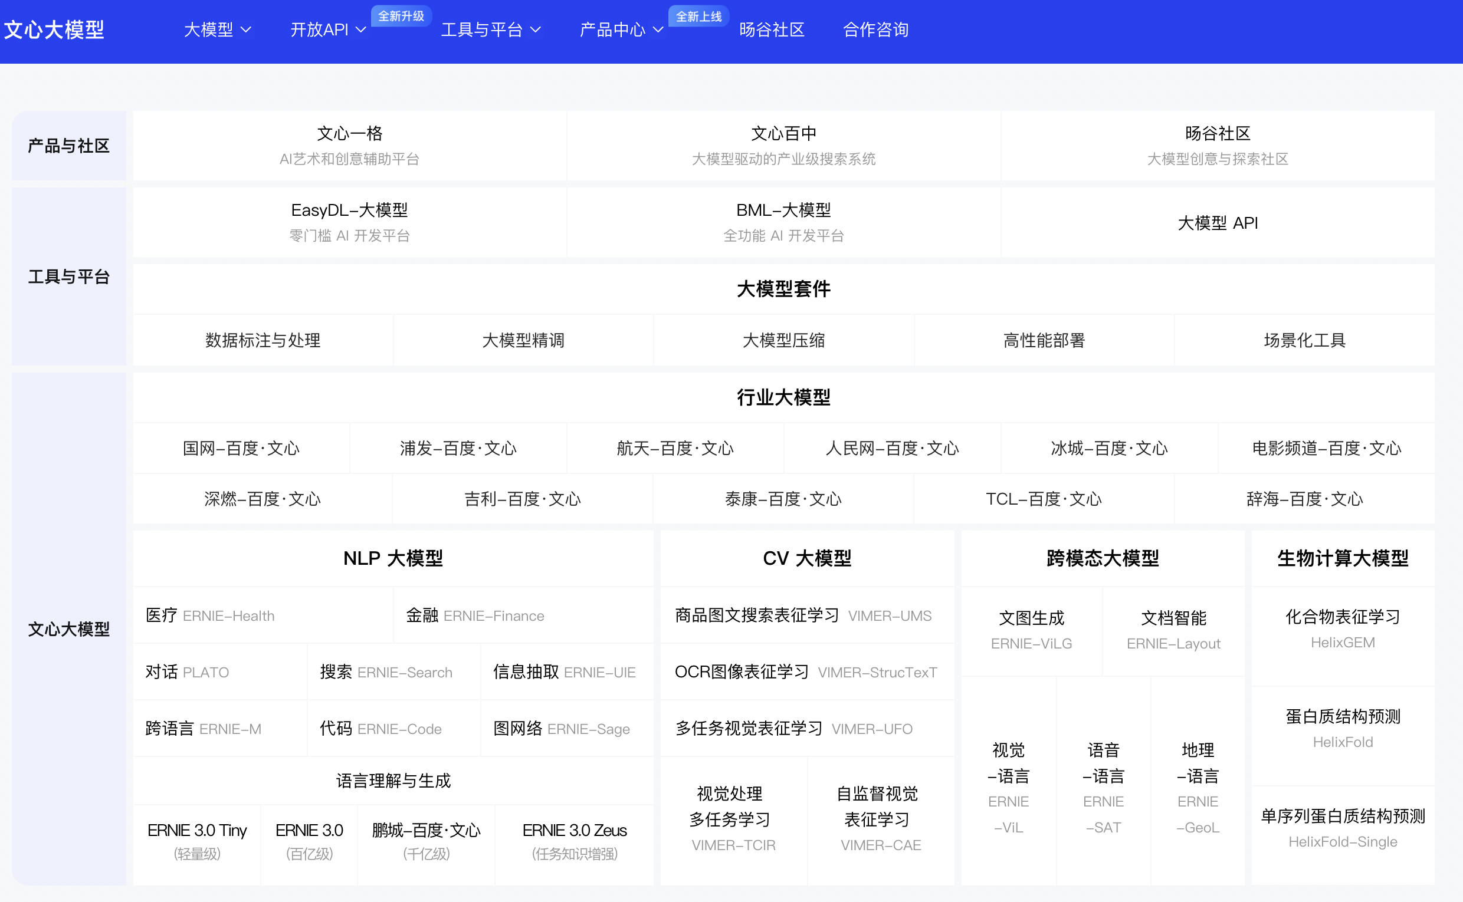The height and width of the screenshot is (902, 1463).
Task: Open 旸谷社区 in the navigation bar
Action: tap(772, 30)
